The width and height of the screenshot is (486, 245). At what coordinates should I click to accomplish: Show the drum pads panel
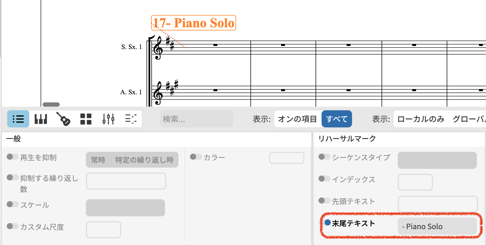(x=86, y=119)
